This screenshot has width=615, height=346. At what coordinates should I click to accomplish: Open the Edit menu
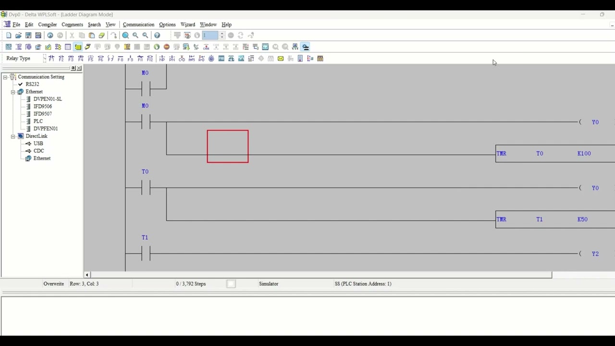click(x=29, y=25)
